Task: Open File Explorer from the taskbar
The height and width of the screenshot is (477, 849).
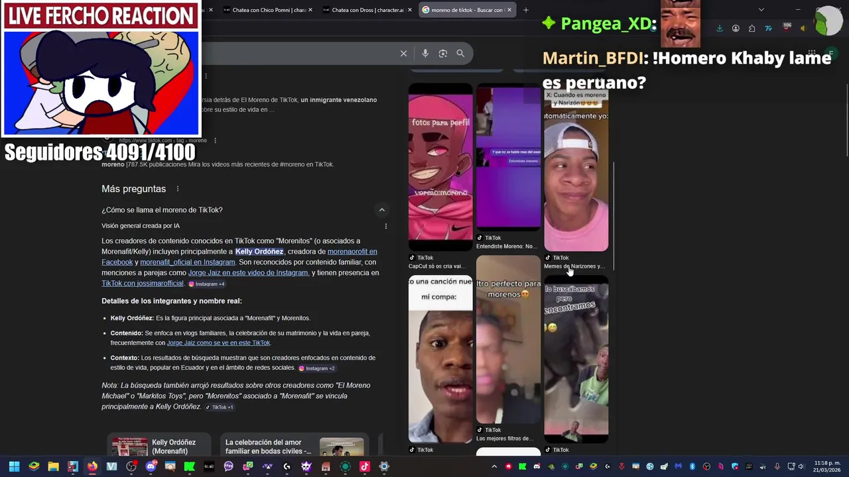Action: click(x=53, y=466)
